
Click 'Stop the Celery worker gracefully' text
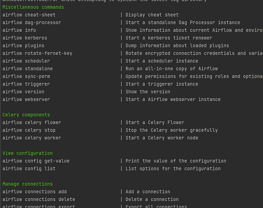172,130
